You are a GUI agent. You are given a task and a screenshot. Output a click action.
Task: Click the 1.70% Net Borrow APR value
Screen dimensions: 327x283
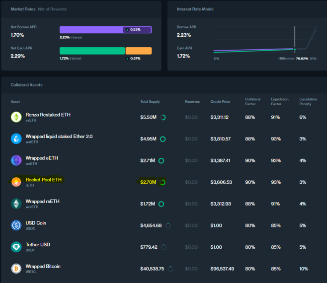click(17, 35)
